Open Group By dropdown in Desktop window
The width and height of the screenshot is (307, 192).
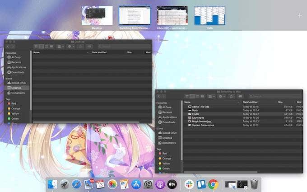pyautogui.click(x=60, y=47)
